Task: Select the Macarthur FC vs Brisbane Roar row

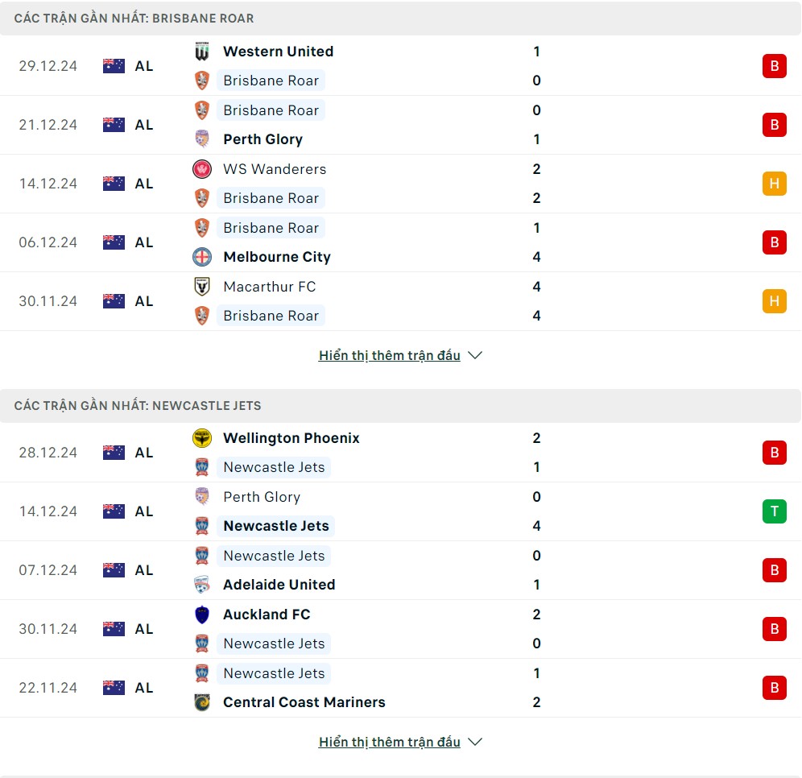Action: tap(400, 301)
